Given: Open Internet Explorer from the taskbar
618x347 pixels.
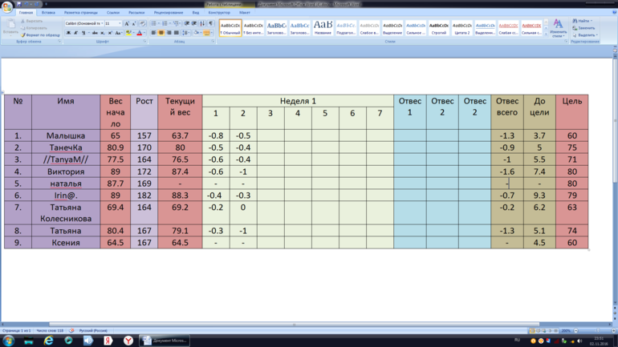Looking at the screenshot, I should (x=48, y=341).
